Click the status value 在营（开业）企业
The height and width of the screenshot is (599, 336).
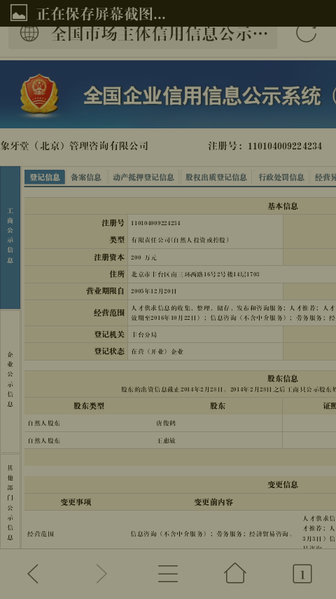click(x=157, y=352)
